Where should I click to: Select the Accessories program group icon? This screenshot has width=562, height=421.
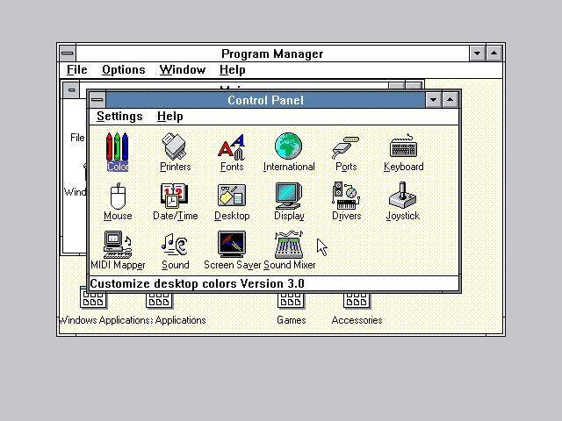point(357,300)
